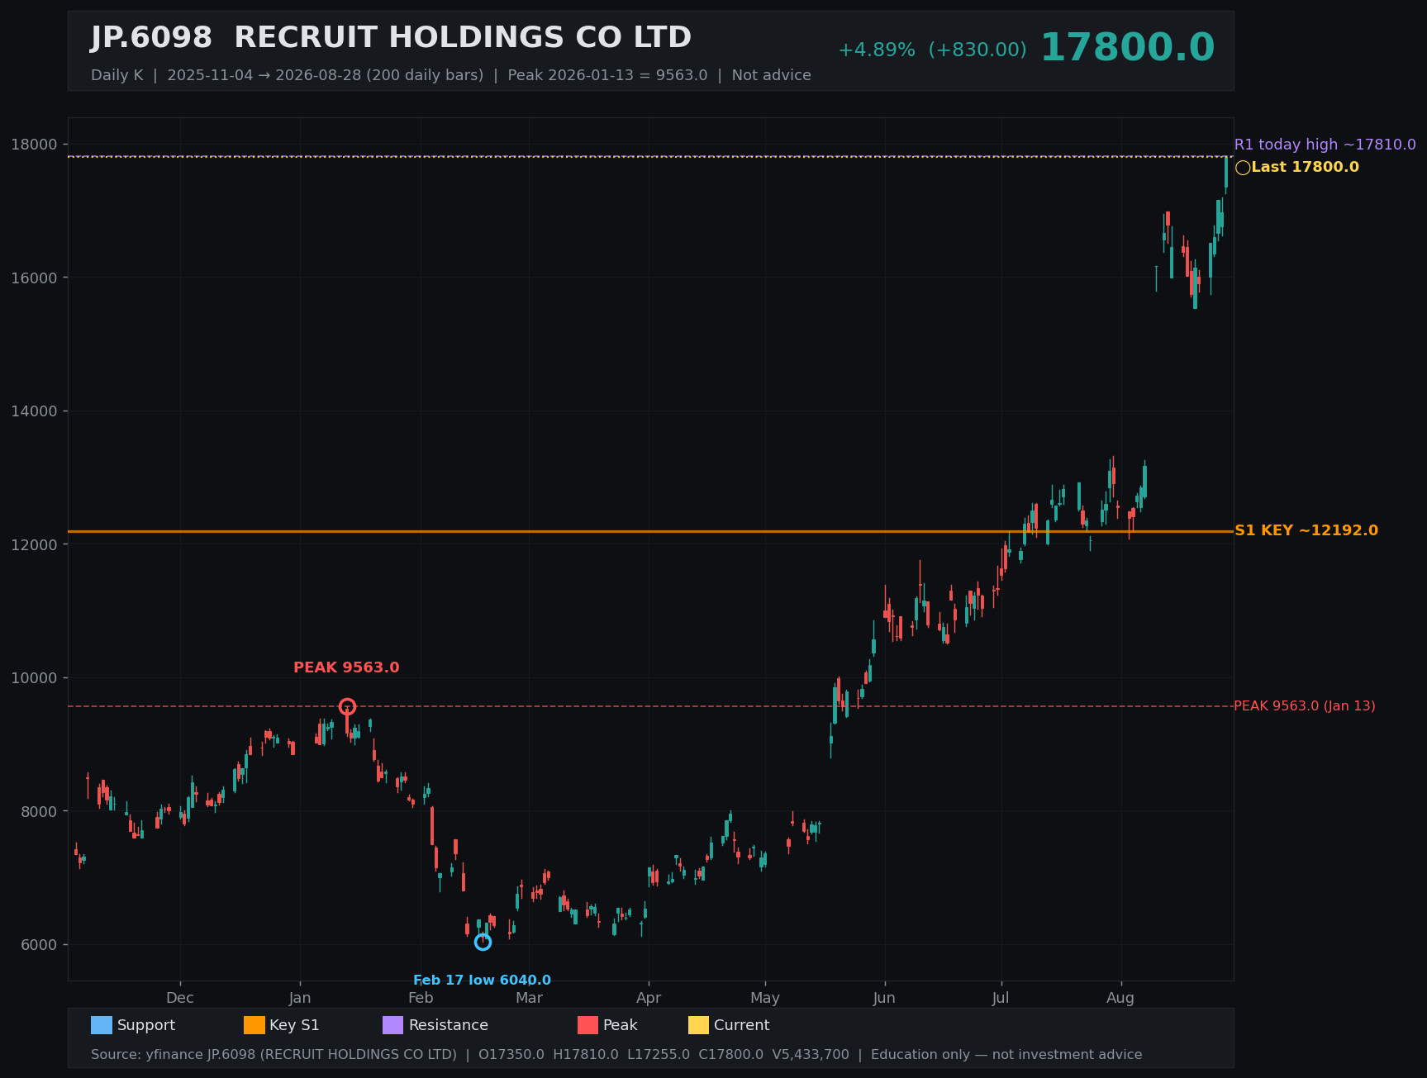The width and height of the screenshot is (1427, 1078).
Task: Click the S1 KEY ~12192.0 label
Action: click(x=1306, y=530)
